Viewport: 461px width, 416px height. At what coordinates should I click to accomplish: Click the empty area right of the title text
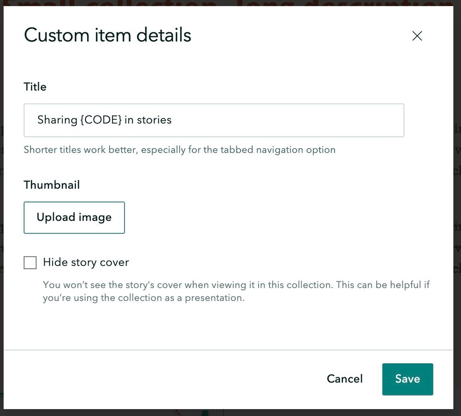pyautogui.click(x=286, y=120)
